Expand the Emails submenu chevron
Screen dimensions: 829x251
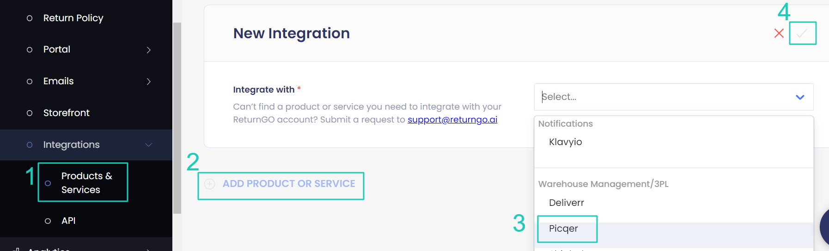(x=148, y=82)
